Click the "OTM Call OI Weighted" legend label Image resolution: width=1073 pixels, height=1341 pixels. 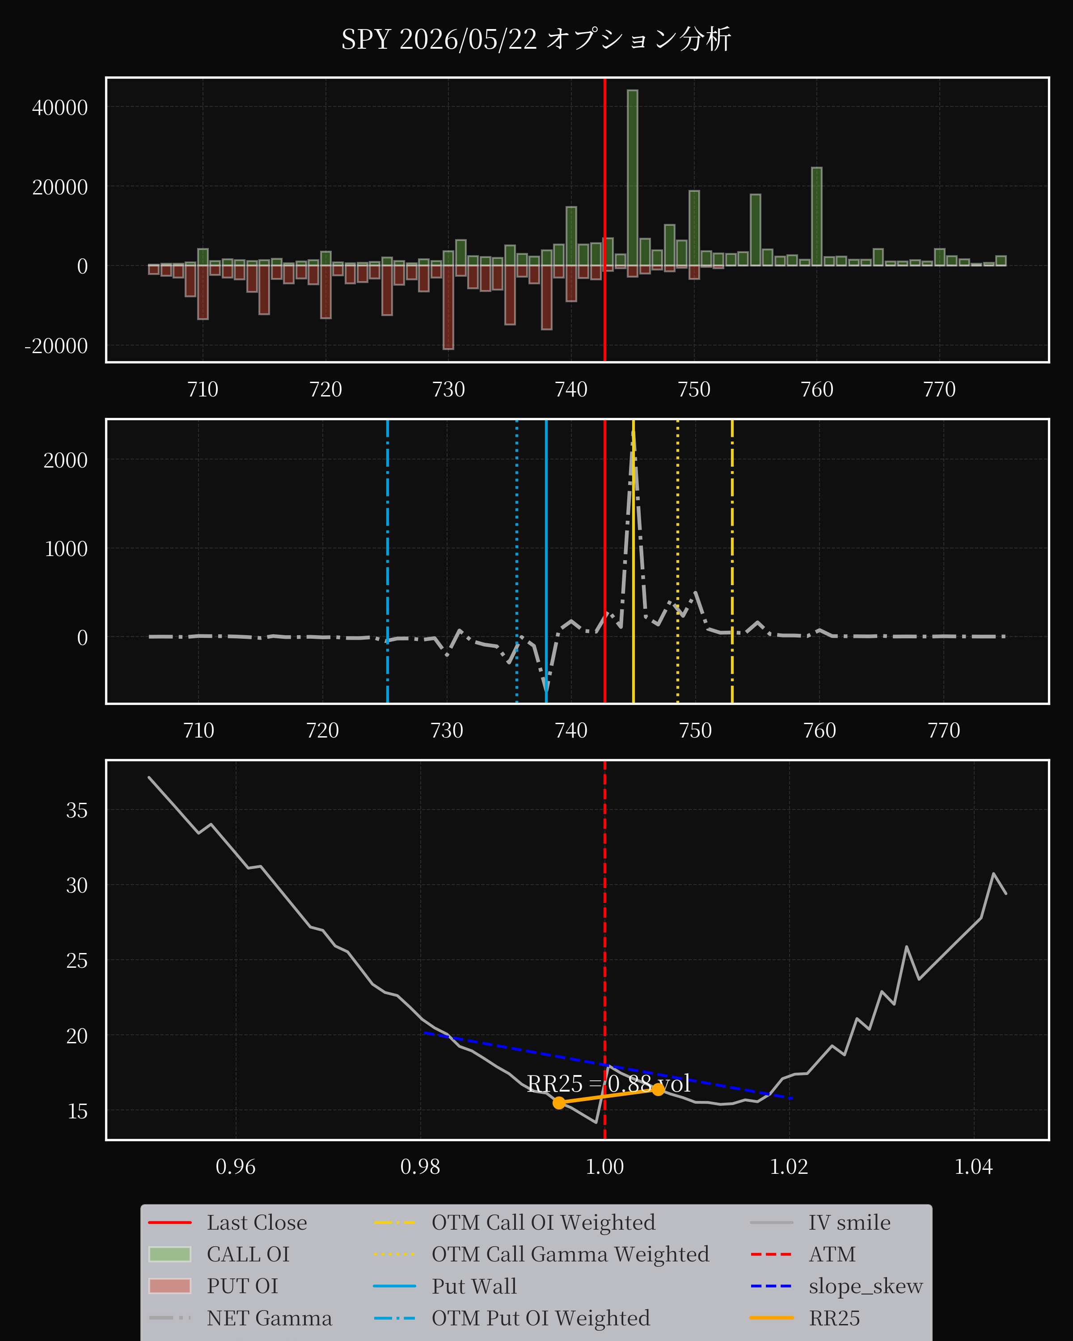pyautogui.click(x=544, y=1222)
